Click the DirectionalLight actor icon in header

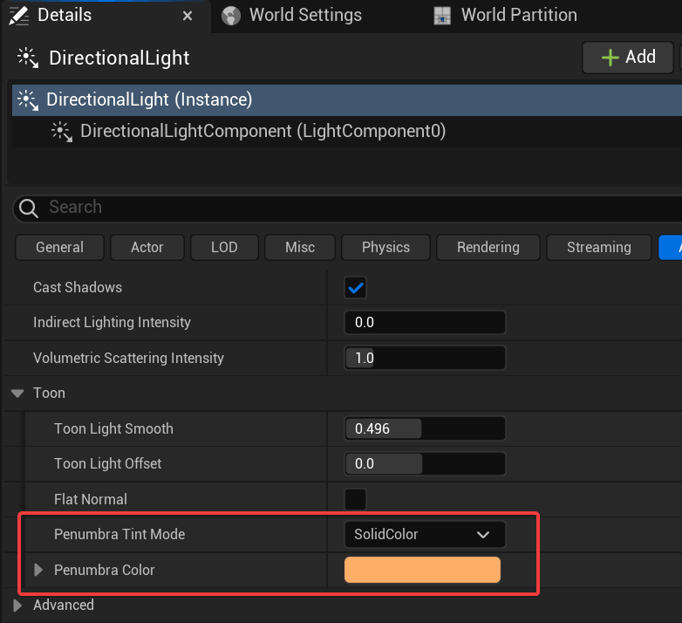coord(27,58)
